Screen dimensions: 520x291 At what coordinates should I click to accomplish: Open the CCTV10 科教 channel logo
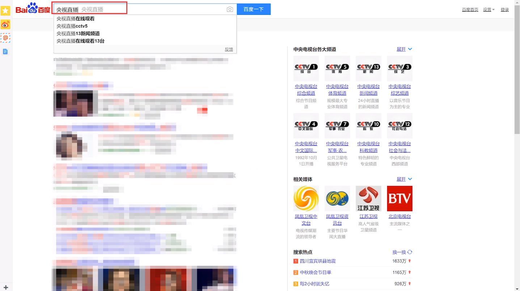368,126
